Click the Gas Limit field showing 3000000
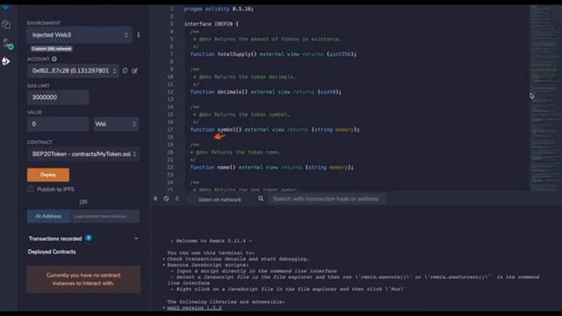The height and width of the screenshot is (316, 562). [58, 97]
